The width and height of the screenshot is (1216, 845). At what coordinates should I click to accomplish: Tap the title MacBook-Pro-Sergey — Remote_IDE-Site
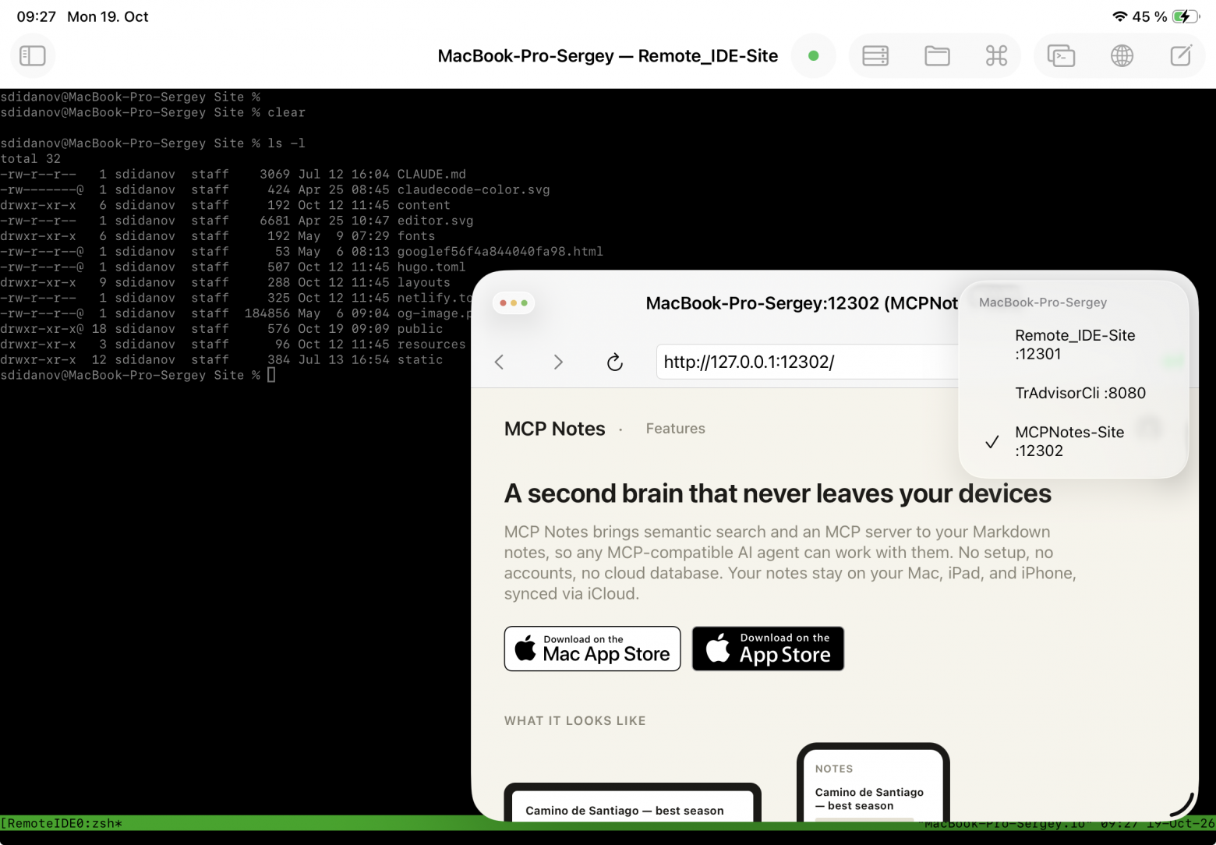point(608,56)
